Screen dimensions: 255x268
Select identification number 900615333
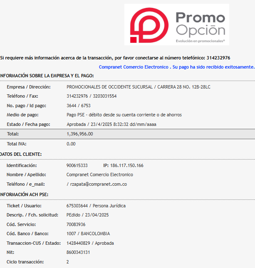[x=77, y=165]
